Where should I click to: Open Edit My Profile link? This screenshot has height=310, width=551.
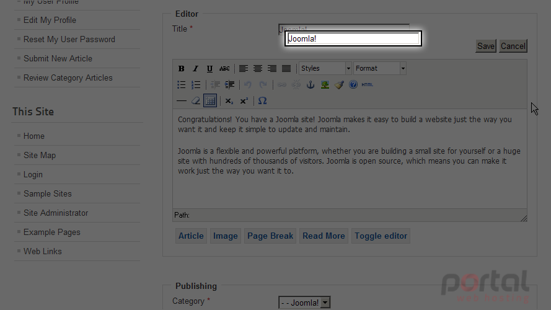click(x=50, y=20)
